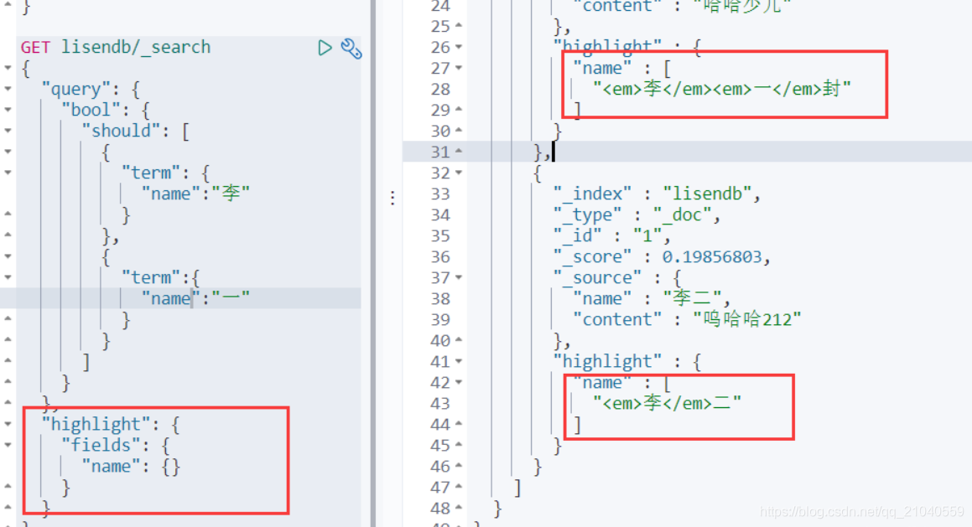Toggle fold arrow at line 40

pyautogui.click(x=459, y=341)
